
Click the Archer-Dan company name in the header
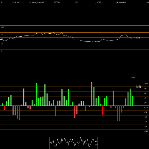pos(121,2)
